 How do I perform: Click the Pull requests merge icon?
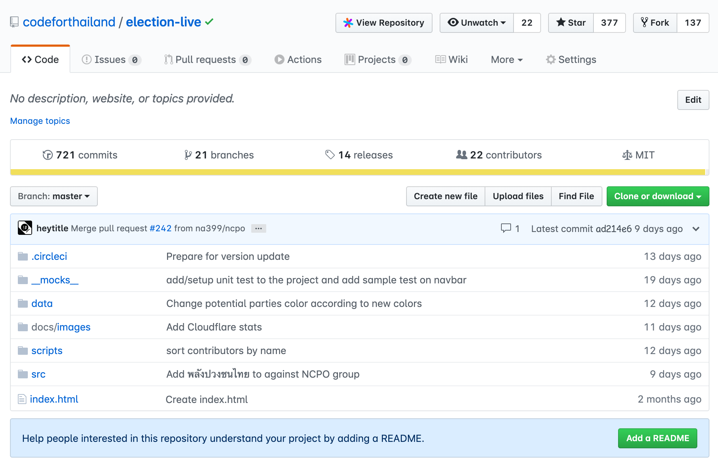tap(168, 60)
